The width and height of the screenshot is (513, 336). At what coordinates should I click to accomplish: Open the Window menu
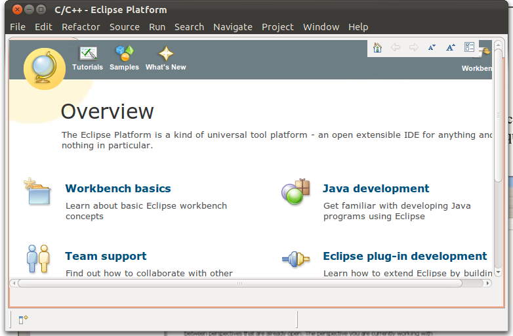click(x=321, y=27)
